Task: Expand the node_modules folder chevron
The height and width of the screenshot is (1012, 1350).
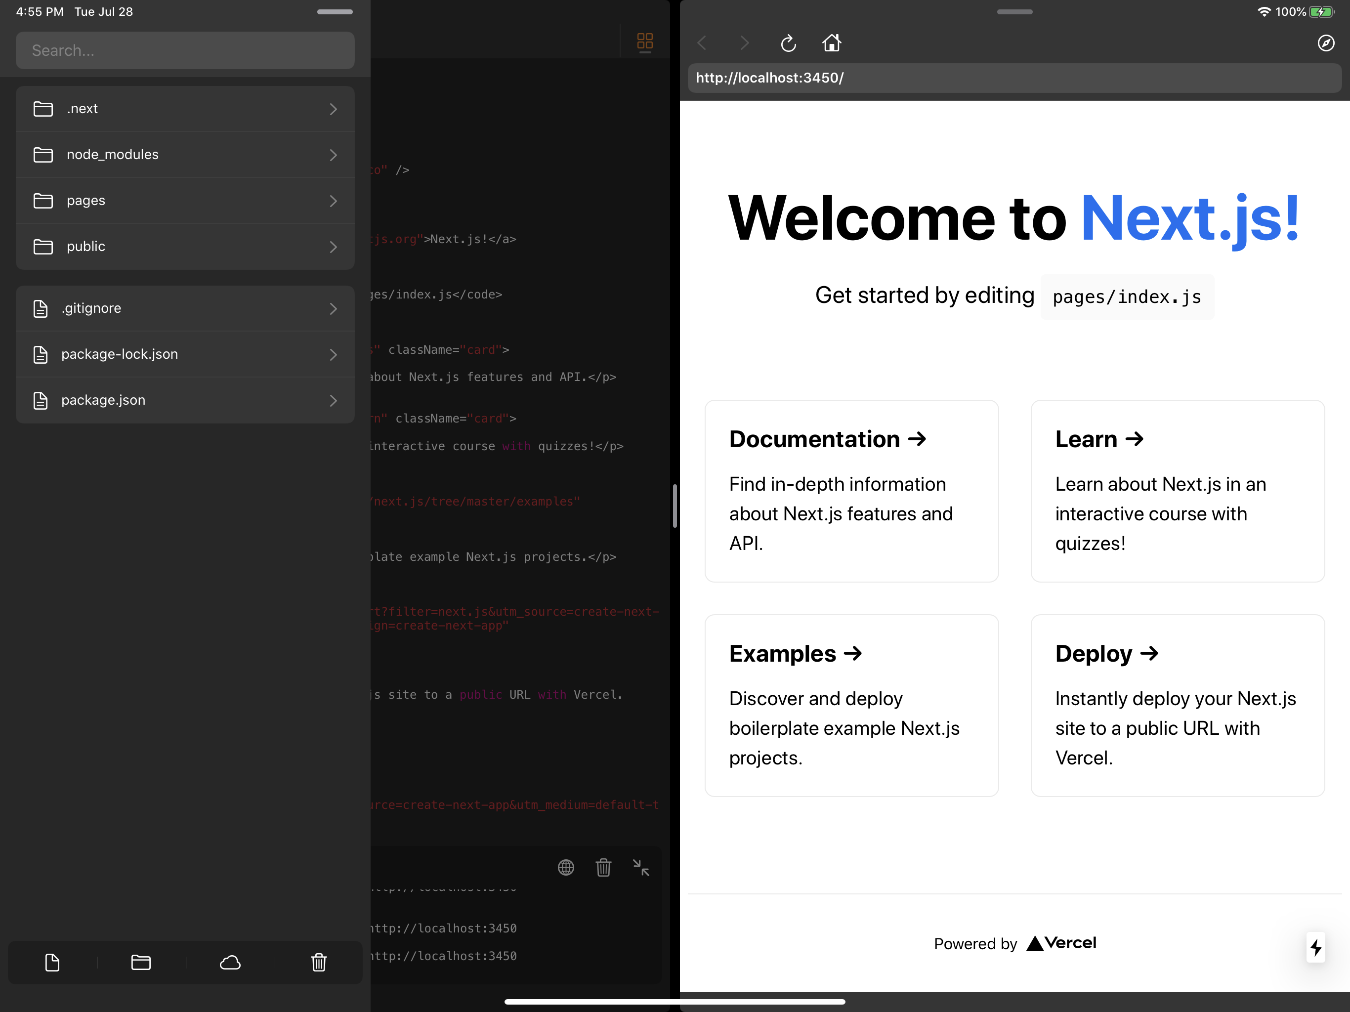Action: click(333, 155)
